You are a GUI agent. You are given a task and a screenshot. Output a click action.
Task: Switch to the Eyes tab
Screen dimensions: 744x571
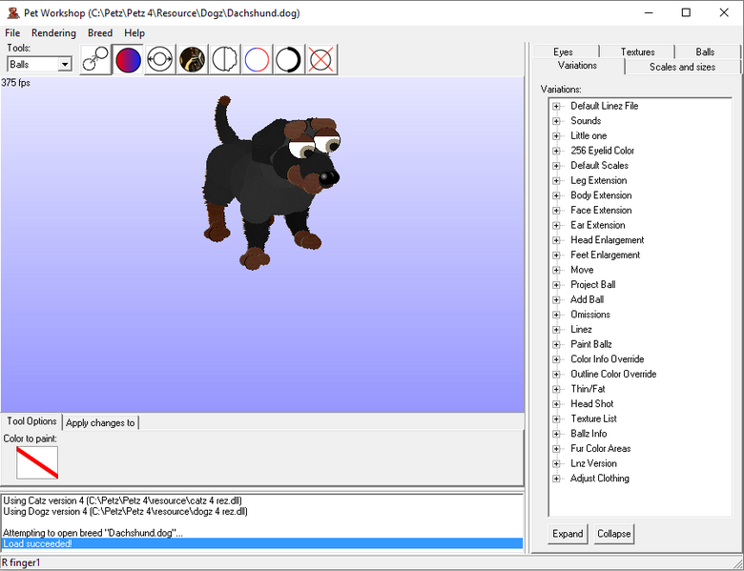[563, 51]
